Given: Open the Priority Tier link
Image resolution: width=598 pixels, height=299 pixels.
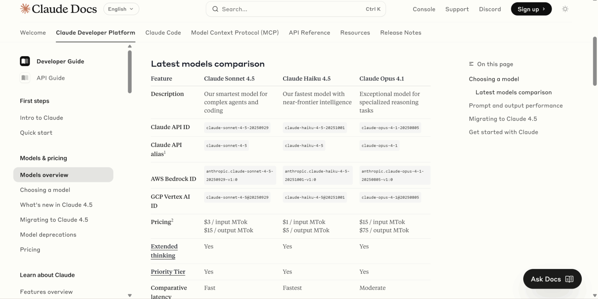Looking at the screenshot, I should point(168,272).
